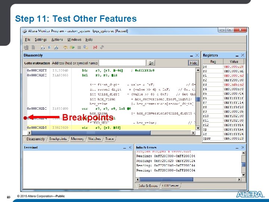Click Info & Errors horizontal scrollbar thumb
The width and height of the screenshot is (269, 202).
point(166,180)
